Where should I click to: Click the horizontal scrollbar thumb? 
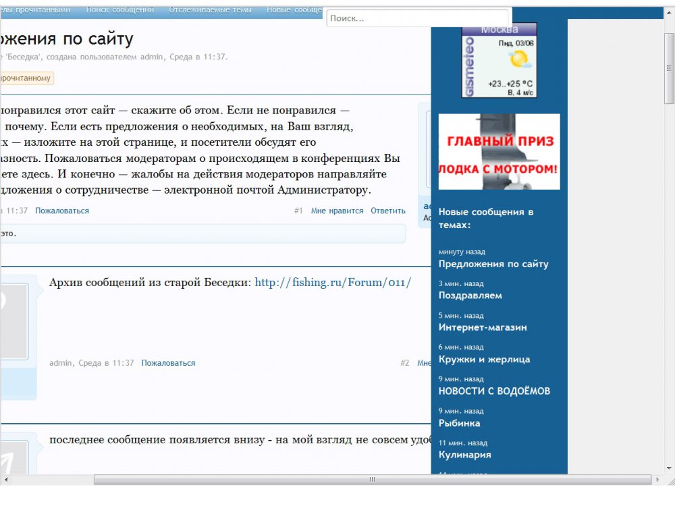click(371, 480)
